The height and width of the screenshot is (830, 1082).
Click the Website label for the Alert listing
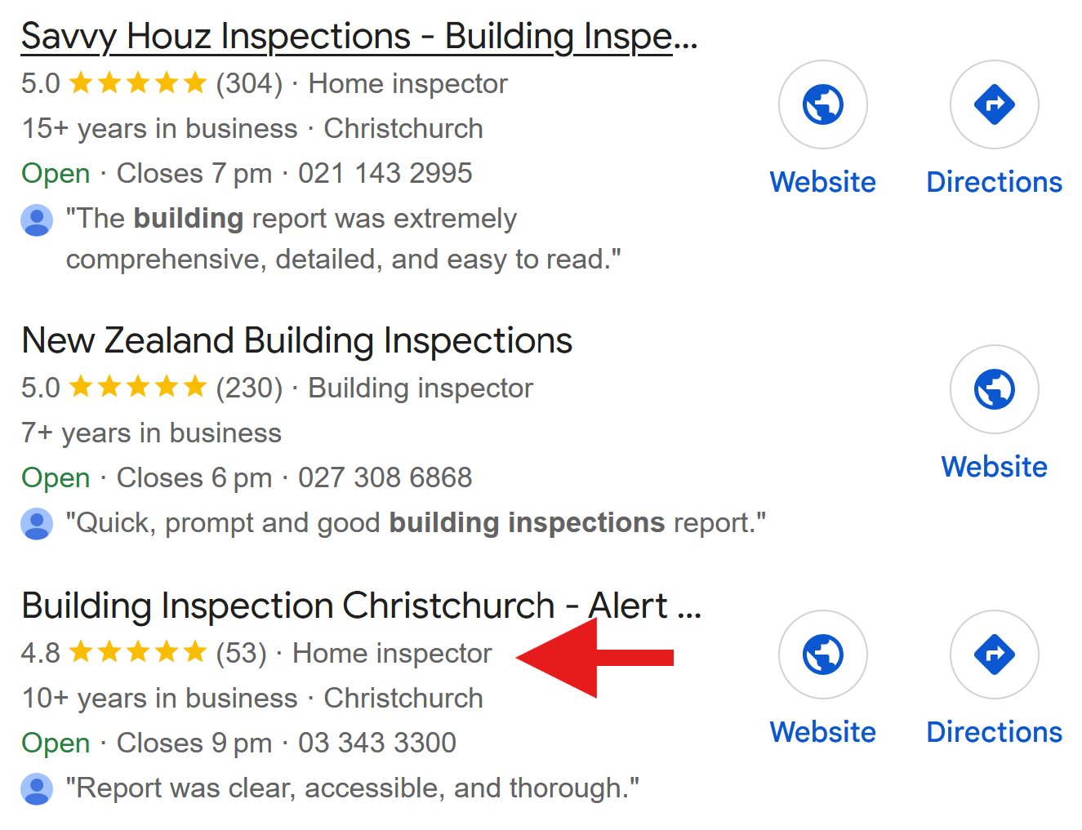click(x=822, y=732)
